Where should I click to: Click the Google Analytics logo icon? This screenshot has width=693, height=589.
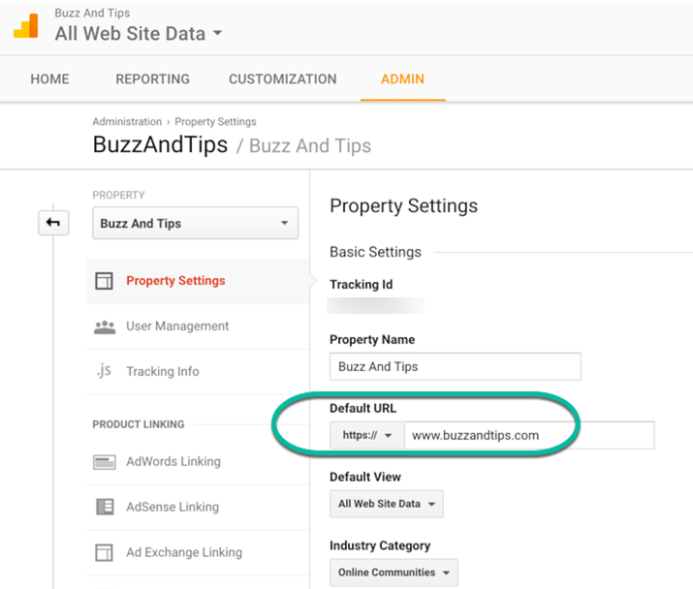pyautogui.click(x=26, y=26)
